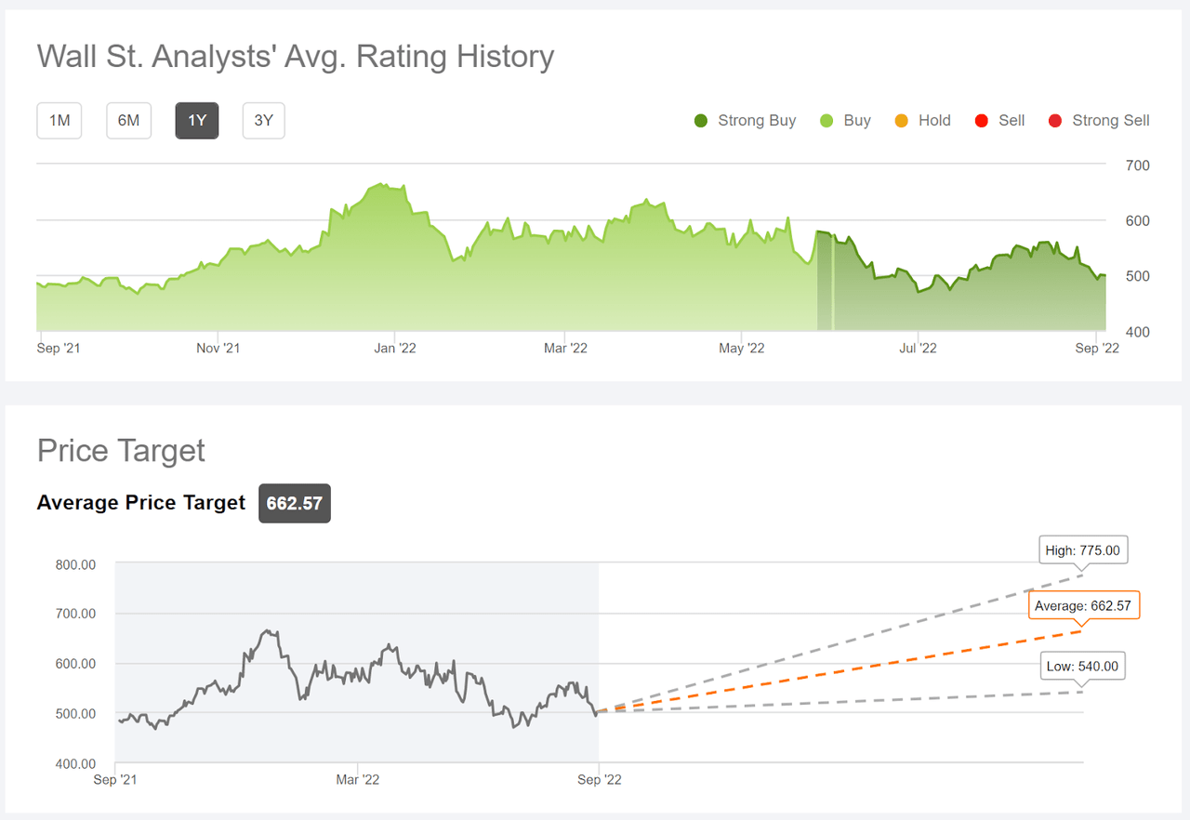Toggle the Hold legend dot

[902, 121]
